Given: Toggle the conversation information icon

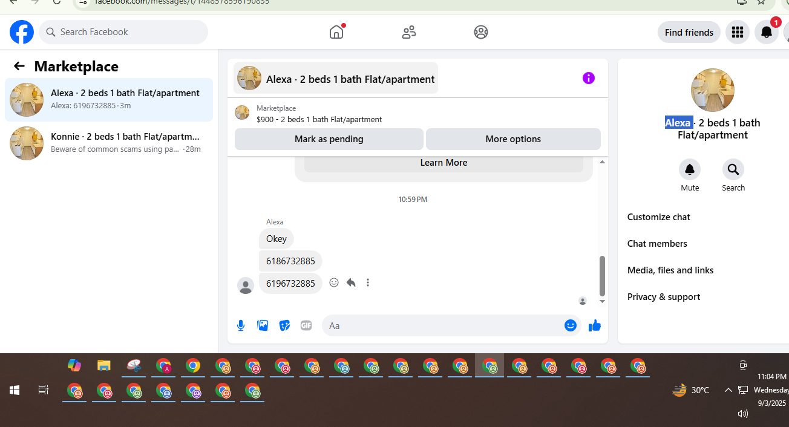Looking at the screenshot, I should tap(589, 78).
